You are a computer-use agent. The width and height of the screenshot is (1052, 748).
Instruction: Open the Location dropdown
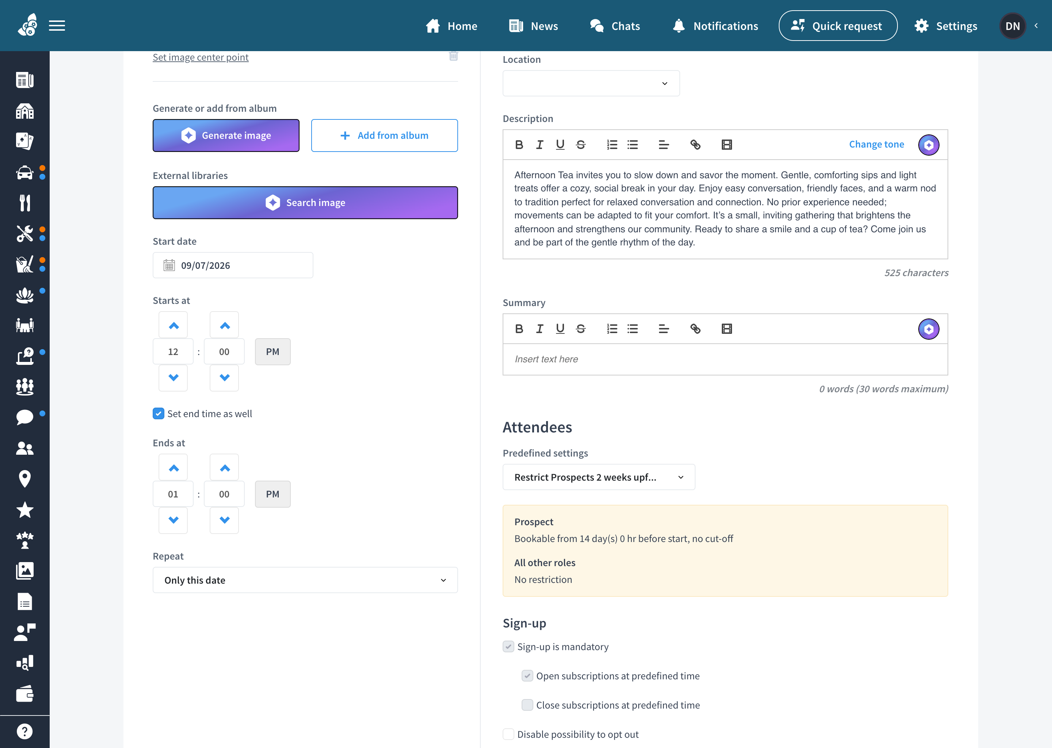pos(591,83)
